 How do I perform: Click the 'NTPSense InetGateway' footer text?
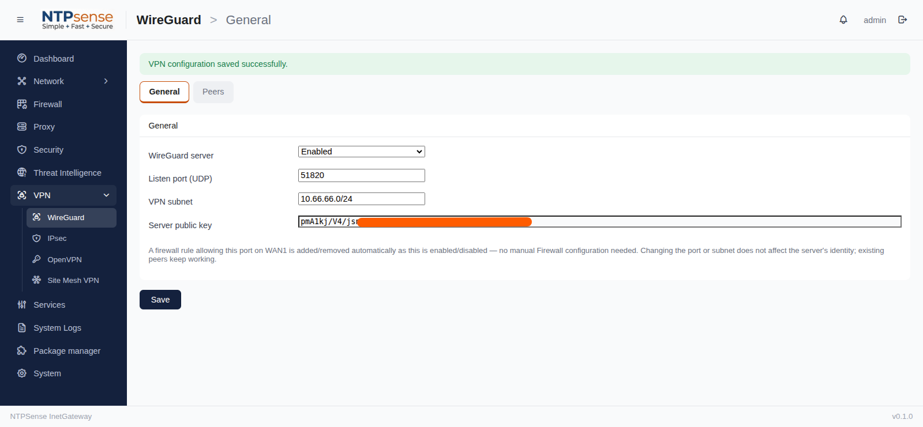coord(51,416)
